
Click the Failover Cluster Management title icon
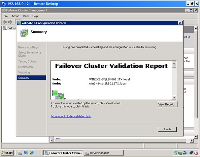click(4, 10)
